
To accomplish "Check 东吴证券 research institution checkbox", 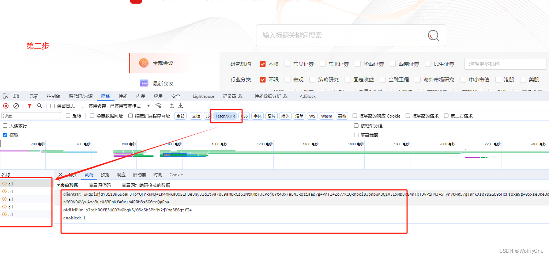I will 287,64.
